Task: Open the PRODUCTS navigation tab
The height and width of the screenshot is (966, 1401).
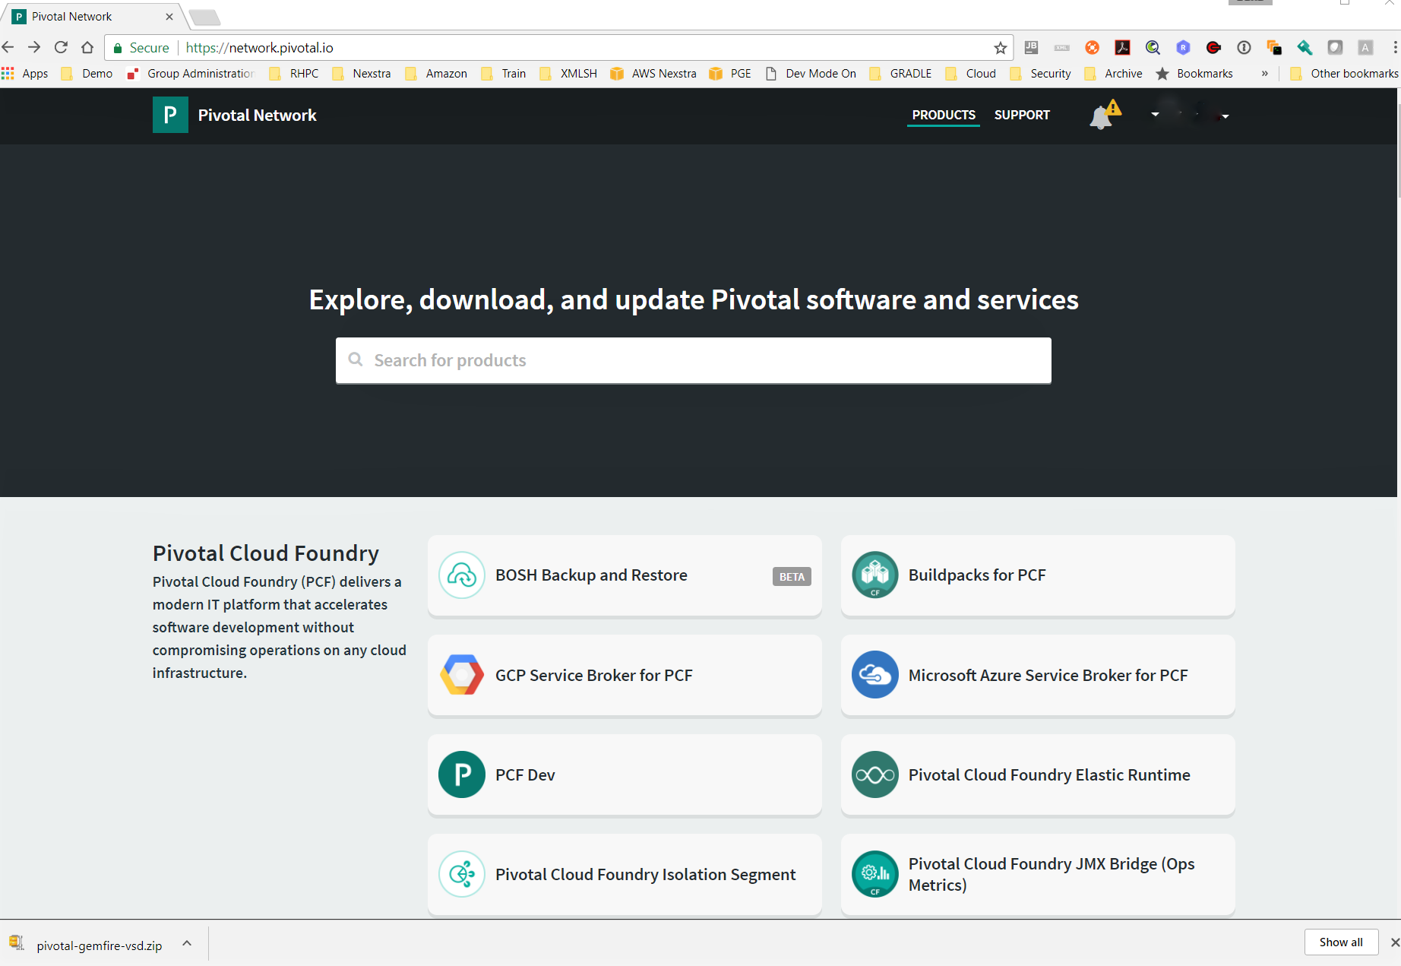Action: pos(944,115)
